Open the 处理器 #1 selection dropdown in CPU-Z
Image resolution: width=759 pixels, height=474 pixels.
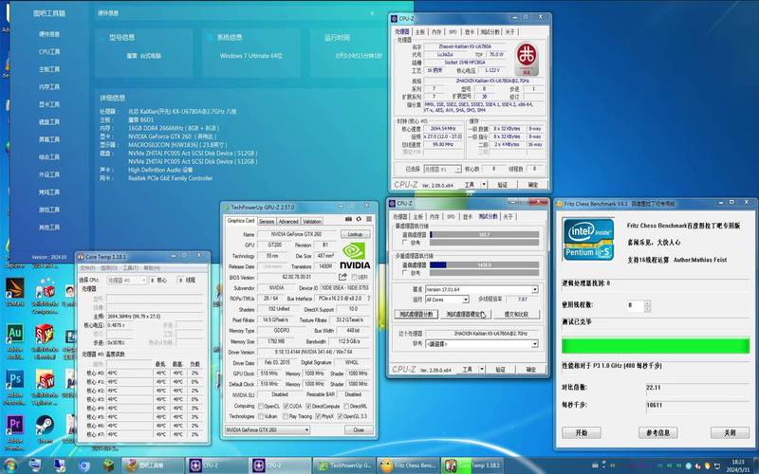(442, 170)
